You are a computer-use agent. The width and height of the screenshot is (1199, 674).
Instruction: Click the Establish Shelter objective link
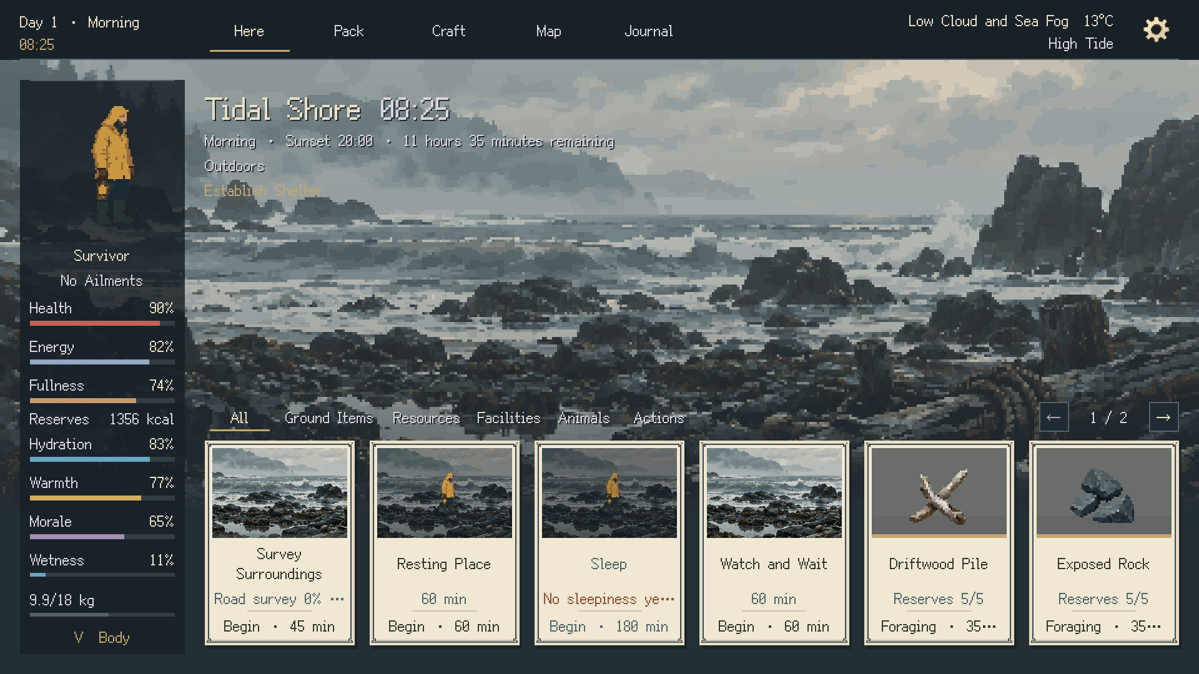point(263,191)
